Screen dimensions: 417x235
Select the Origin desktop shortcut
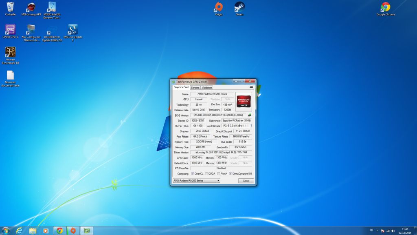[219, 9]
